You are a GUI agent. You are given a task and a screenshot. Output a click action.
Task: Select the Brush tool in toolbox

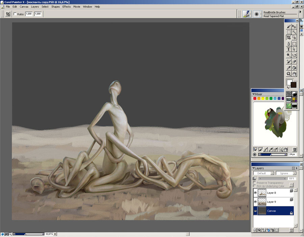pos(288,26)
